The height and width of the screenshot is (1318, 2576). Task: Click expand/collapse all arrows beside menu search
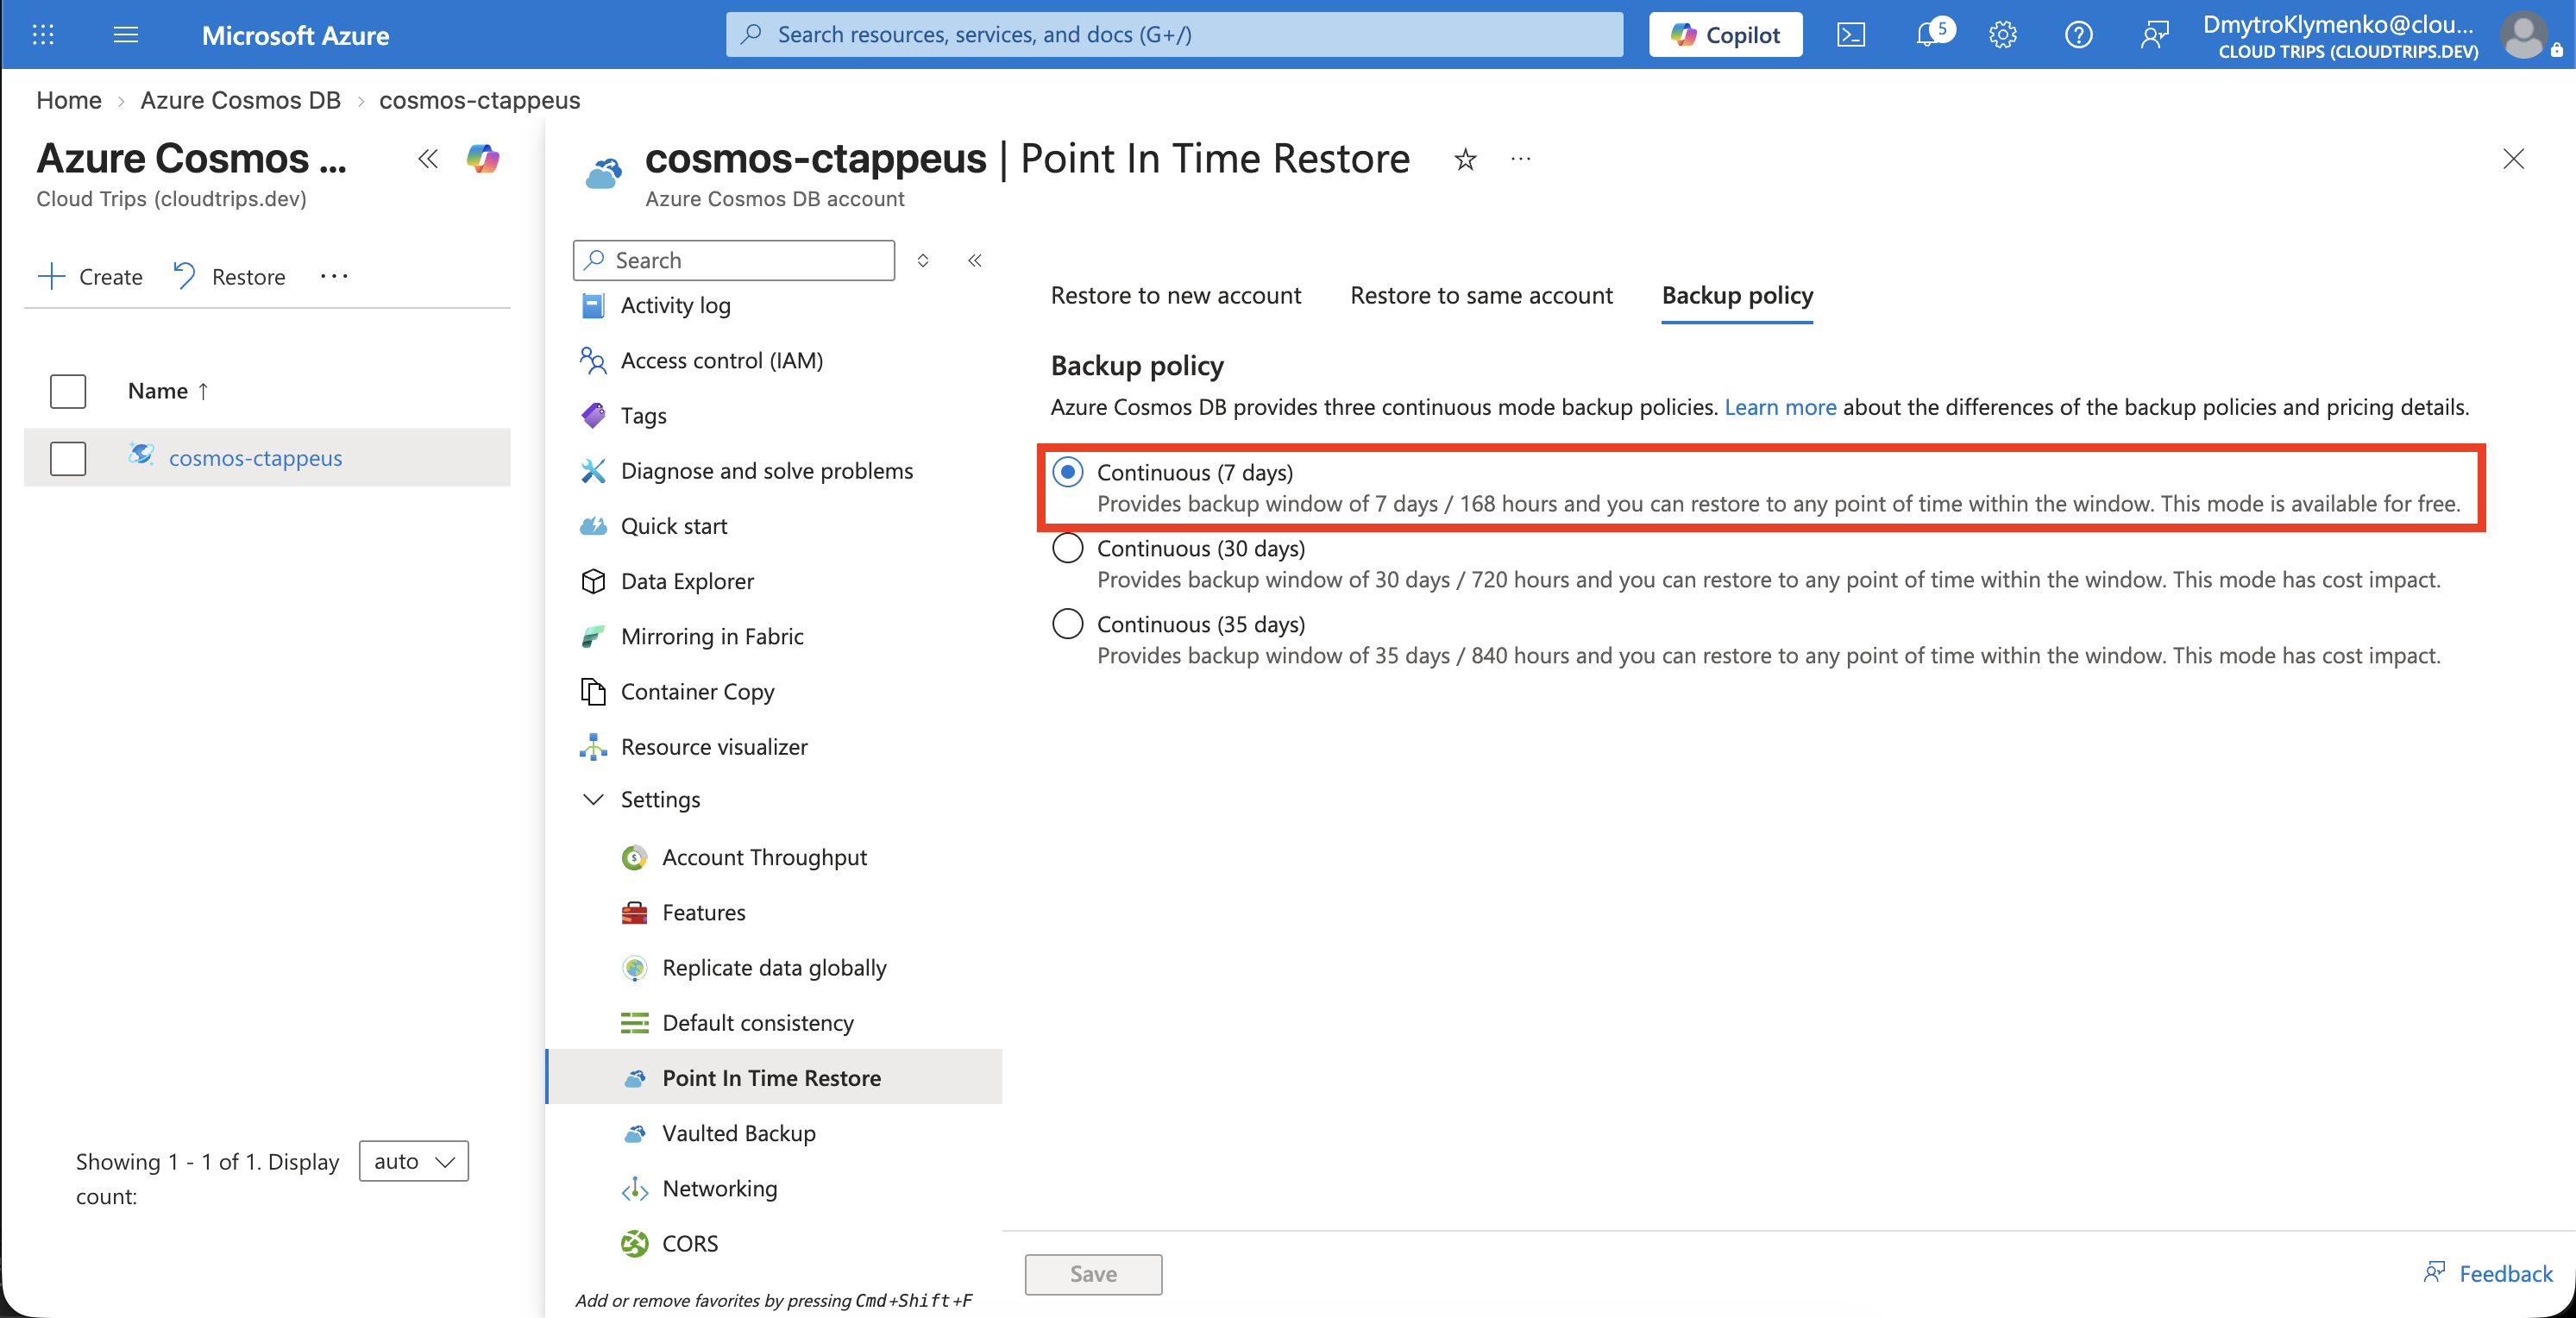pyautogui.click(x=923, y=260)
